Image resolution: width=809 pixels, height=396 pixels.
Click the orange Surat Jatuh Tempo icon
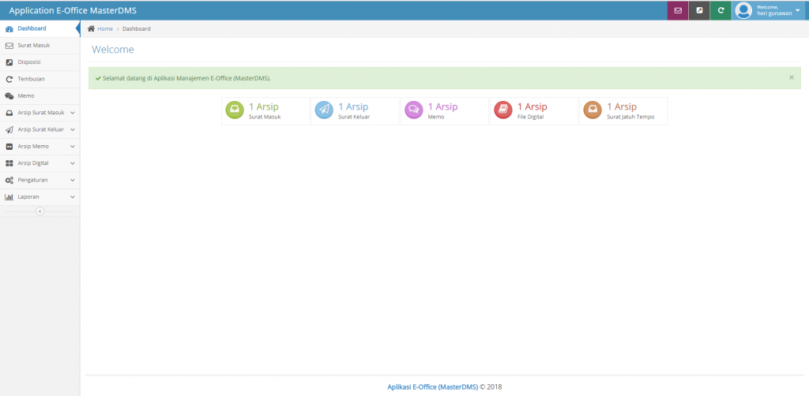tap(593, 110)
